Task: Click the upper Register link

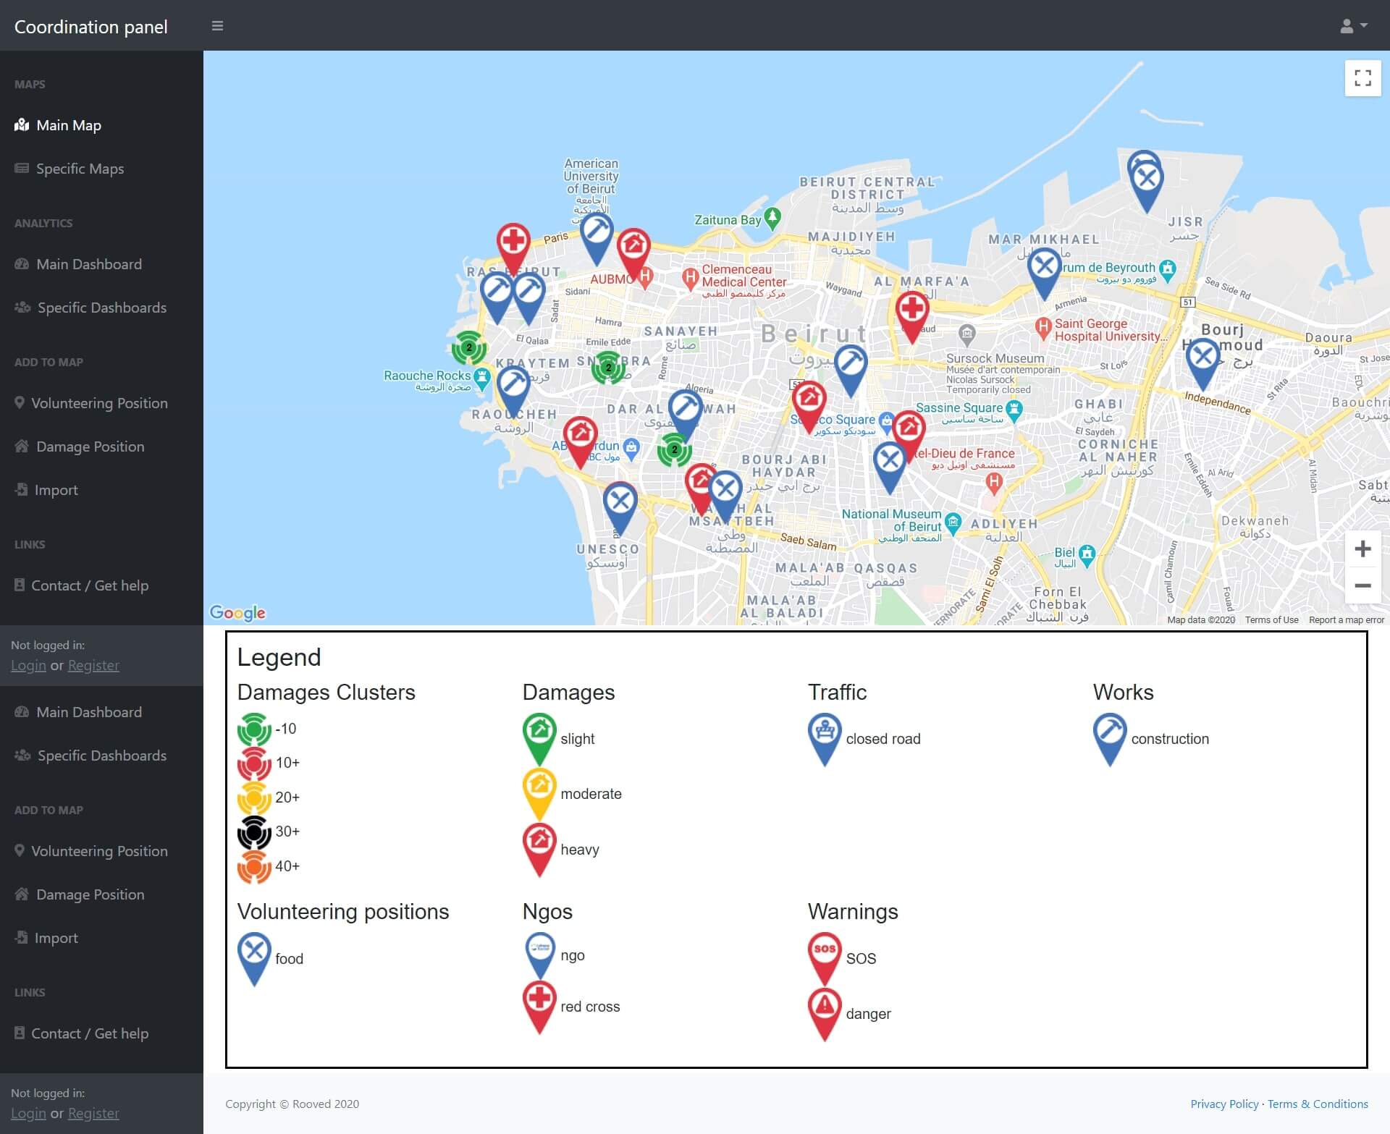Action: click(93, 665)
